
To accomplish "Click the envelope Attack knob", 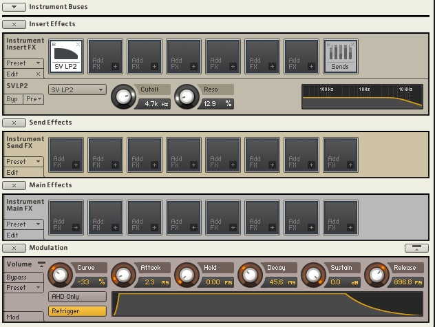I will click(123, 275).
